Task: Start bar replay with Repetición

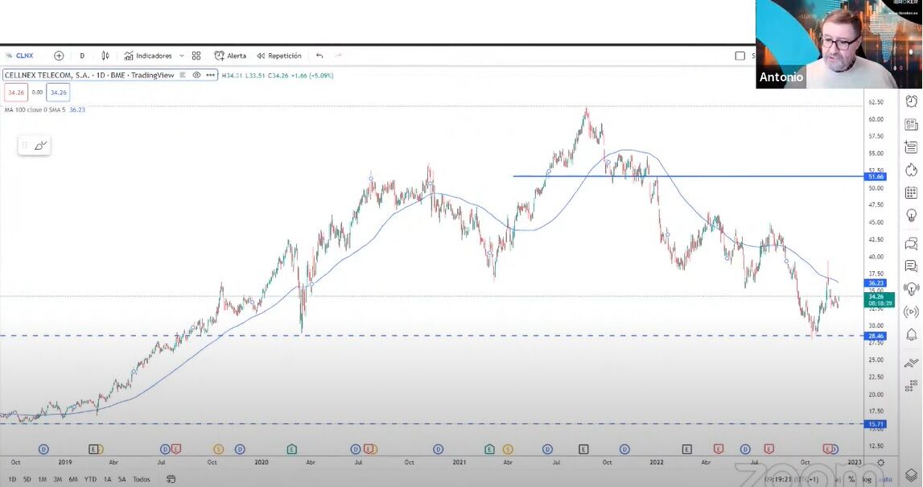Action: pyautogui.click(x=279, y=56)
